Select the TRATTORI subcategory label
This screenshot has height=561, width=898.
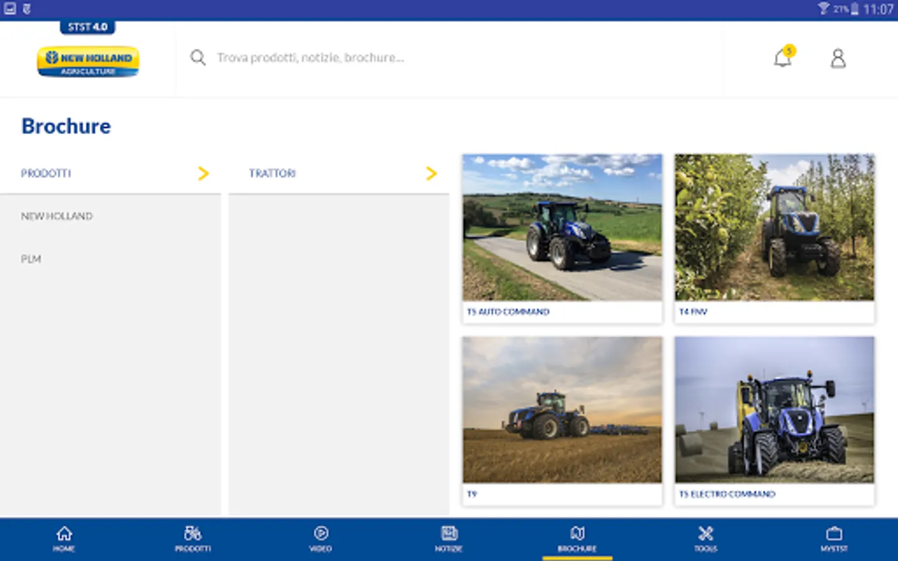273,173
